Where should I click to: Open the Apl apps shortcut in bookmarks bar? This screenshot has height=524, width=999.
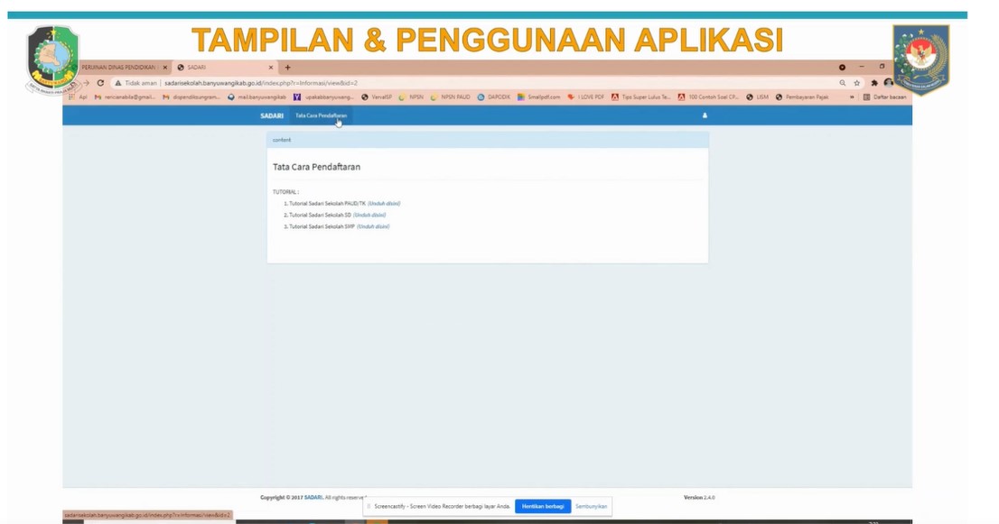pyautogui.click(x=79, y=97)
